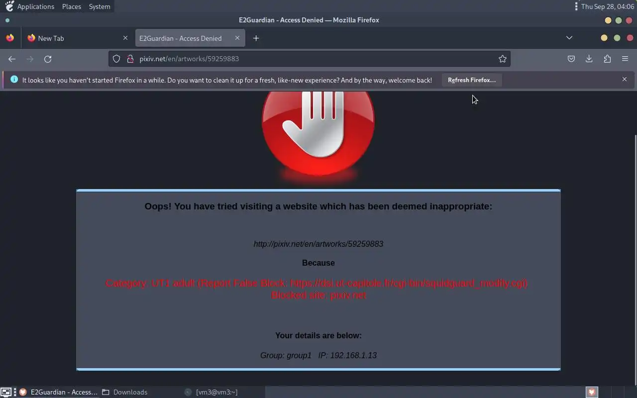Screen dimensions: 637x398
Task: Dismiss the refresh Firefox notification bar
Action: [625, 80]
